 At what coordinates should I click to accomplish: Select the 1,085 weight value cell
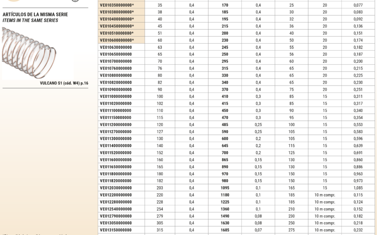tap(359, 188)
